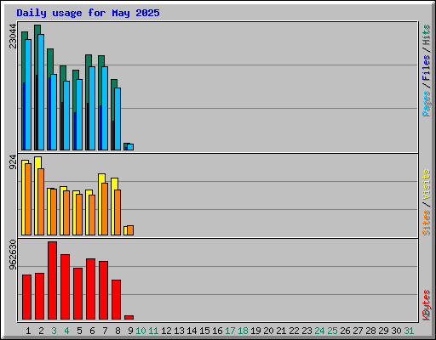The width and height of the screenshot is (436, 340).
Task: Select the red KBytes bar for day 6
Action: point(90,289)
